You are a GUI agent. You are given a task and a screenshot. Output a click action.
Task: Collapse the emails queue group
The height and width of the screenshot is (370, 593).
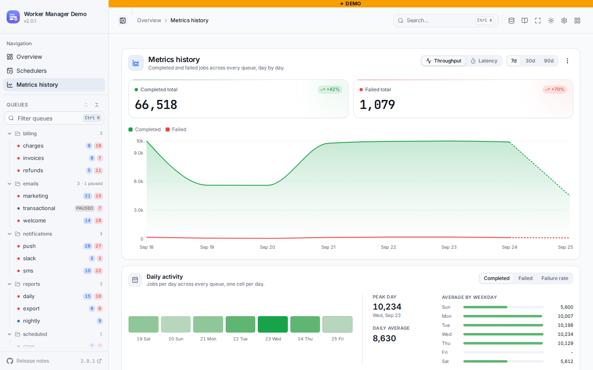point(9,184)
